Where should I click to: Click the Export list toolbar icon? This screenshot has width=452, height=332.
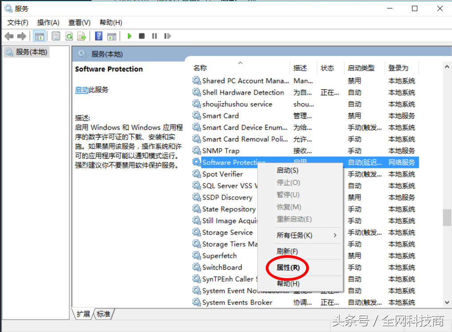pyautogui.click(x=82, y=36)
